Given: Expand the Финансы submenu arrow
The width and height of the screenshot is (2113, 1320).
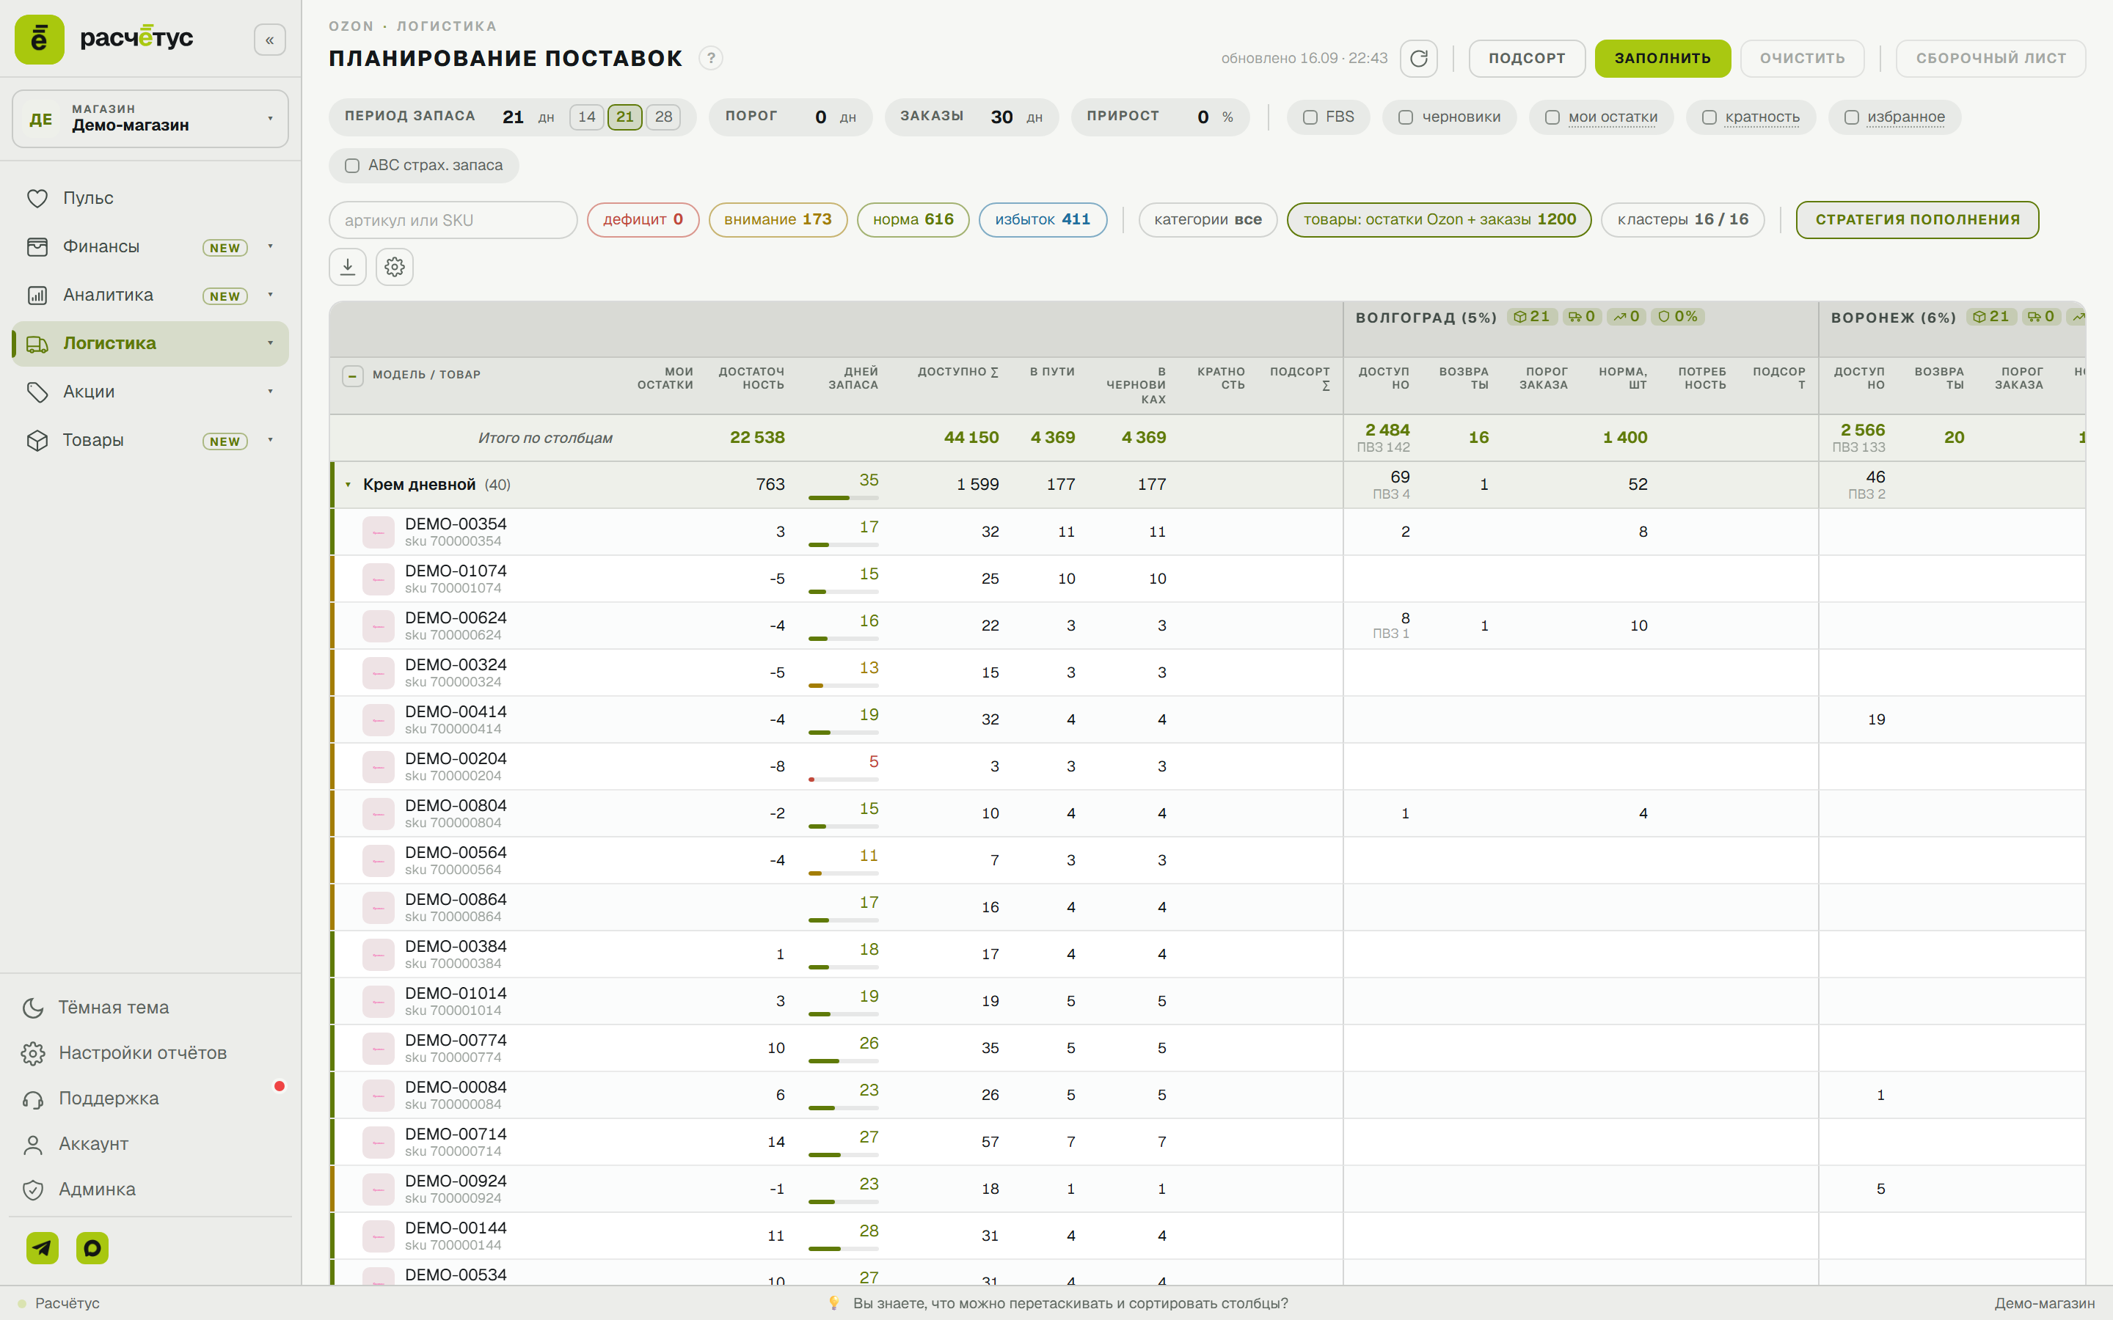Looking at the screenshot, I should (x=270, y=247).
